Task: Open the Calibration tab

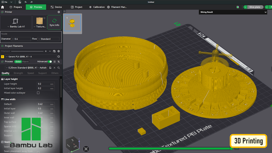Action: click(97, 7)
